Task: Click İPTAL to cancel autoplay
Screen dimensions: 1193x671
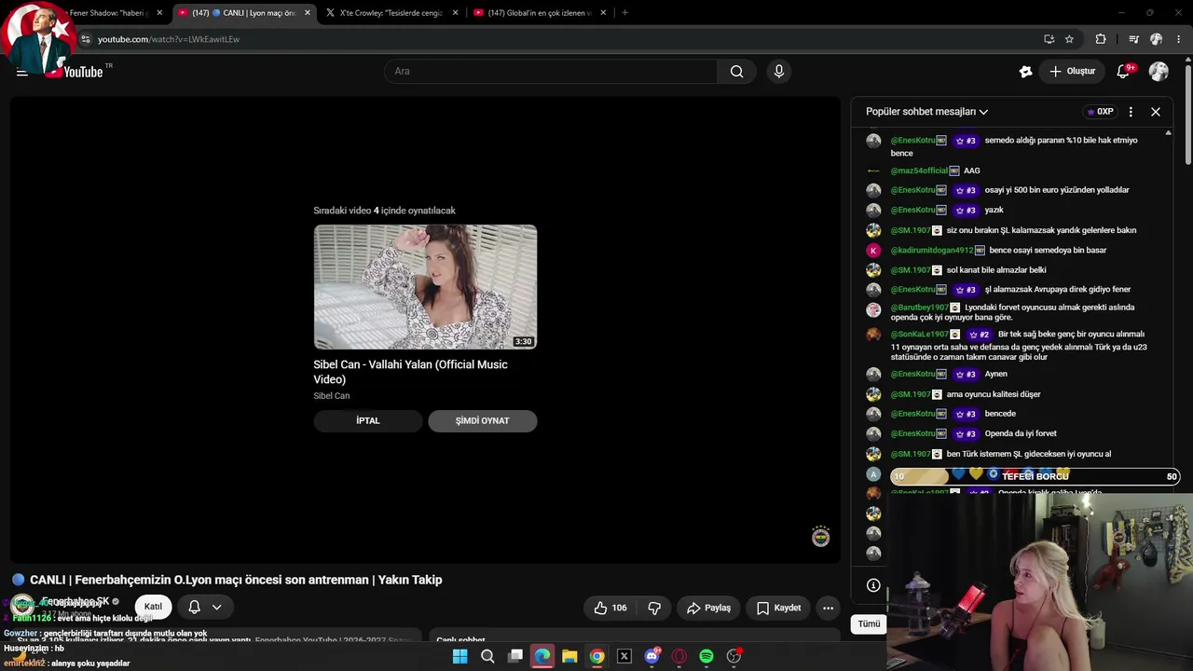Action: click(x=368, y=421)
